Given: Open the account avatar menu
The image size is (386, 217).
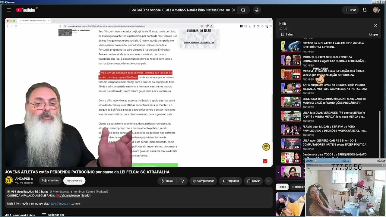Looking at the screenshot, I should tap(376, 10).
